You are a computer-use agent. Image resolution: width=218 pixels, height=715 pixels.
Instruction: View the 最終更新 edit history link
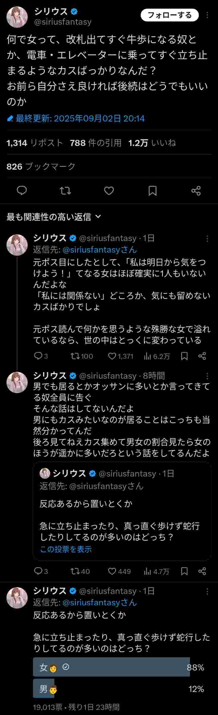pos(76,119)
